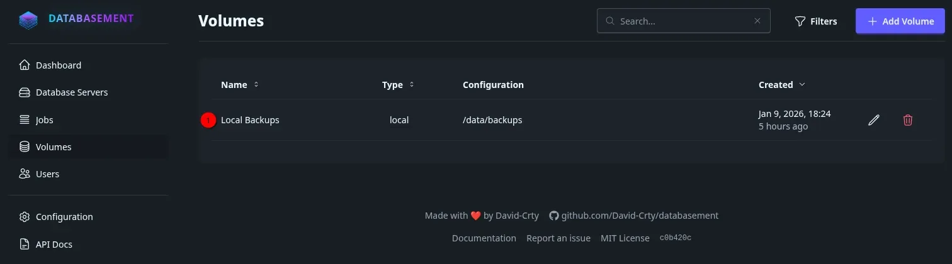Open the Filters panel
Screen dimensions: 952x264
[815, 21]
